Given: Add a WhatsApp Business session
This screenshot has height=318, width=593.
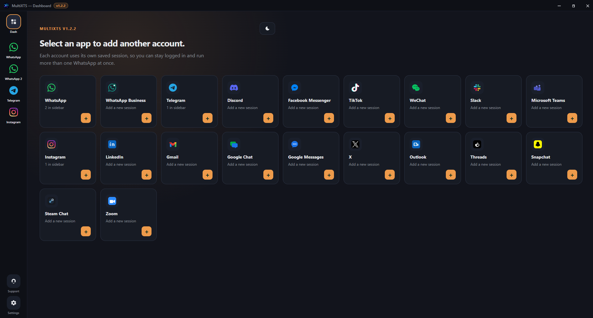Looking at the screenshot, I should 147,118.
